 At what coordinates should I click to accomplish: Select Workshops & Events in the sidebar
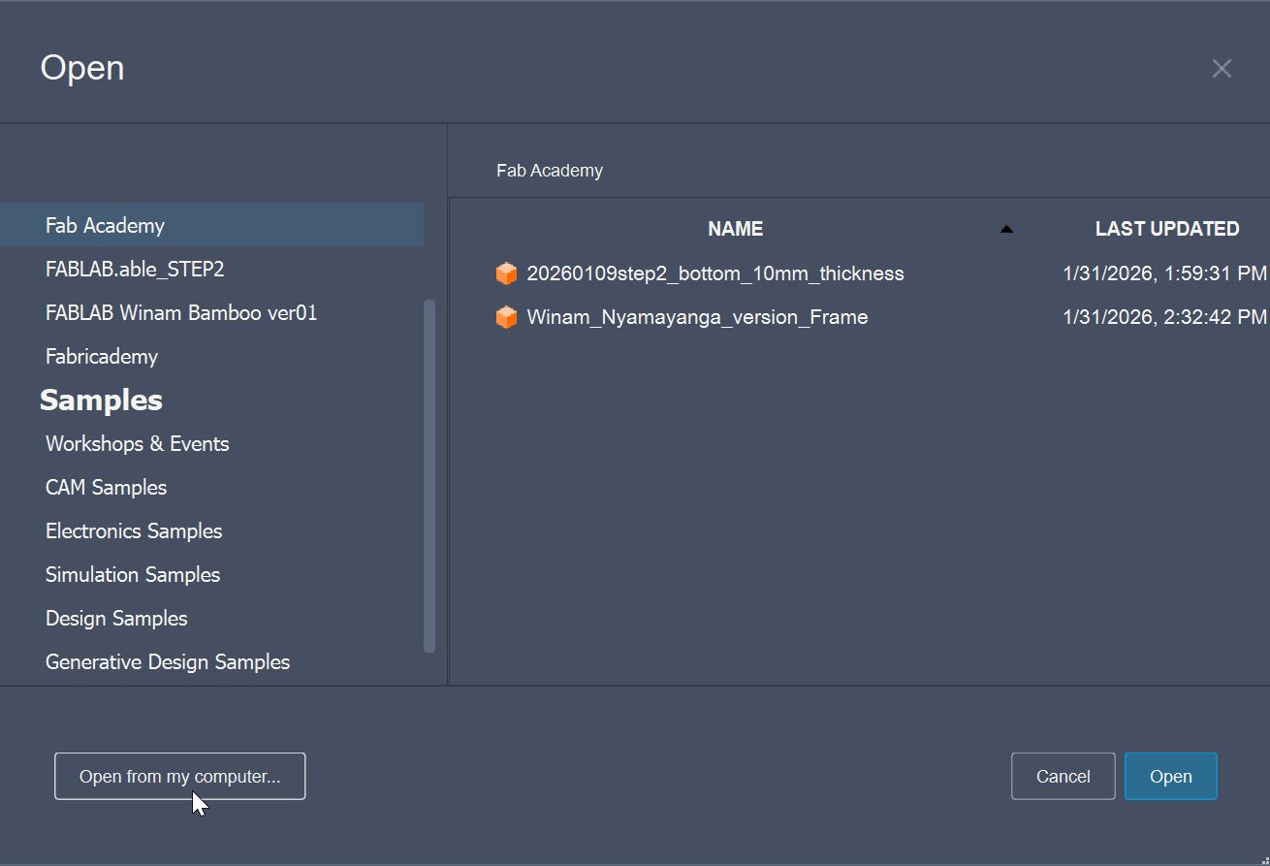point(137,443)
